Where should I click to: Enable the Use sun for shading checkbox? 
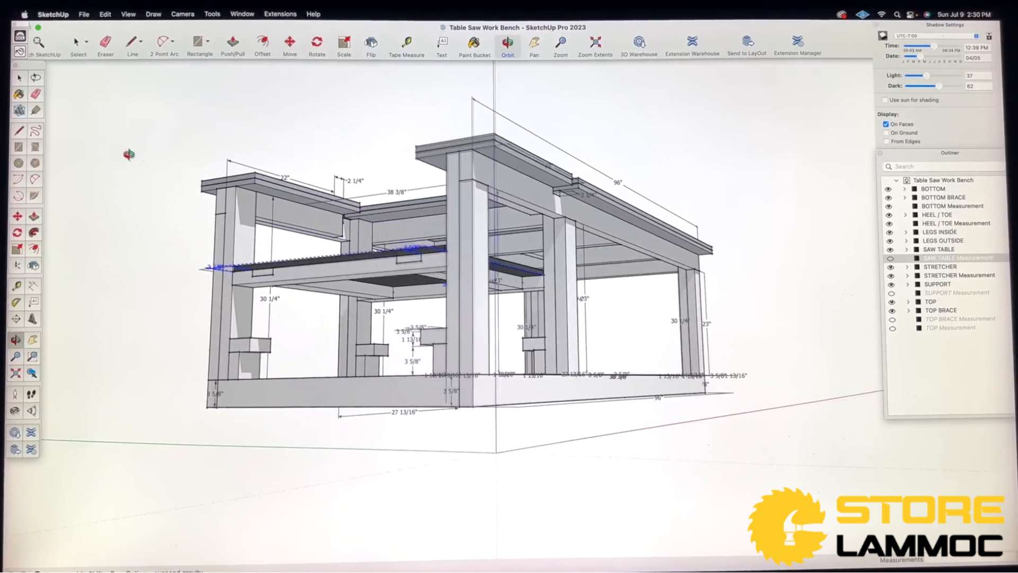pos(884,100)
